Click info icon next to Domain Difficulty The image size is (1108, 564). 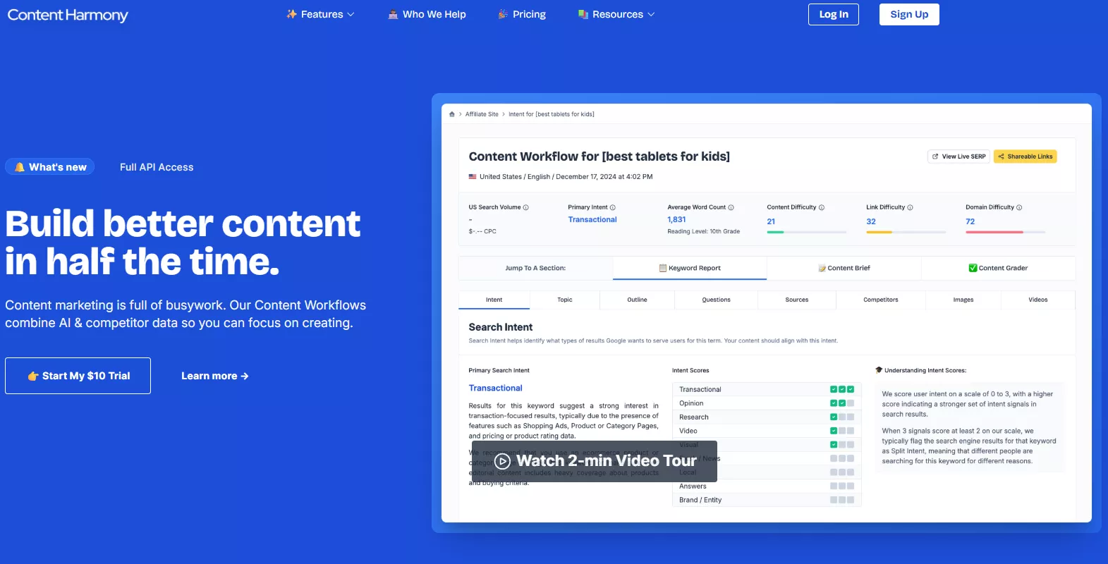pos(1020,207)
